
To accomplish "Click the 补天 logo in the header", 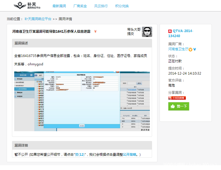I will point(27,5).
